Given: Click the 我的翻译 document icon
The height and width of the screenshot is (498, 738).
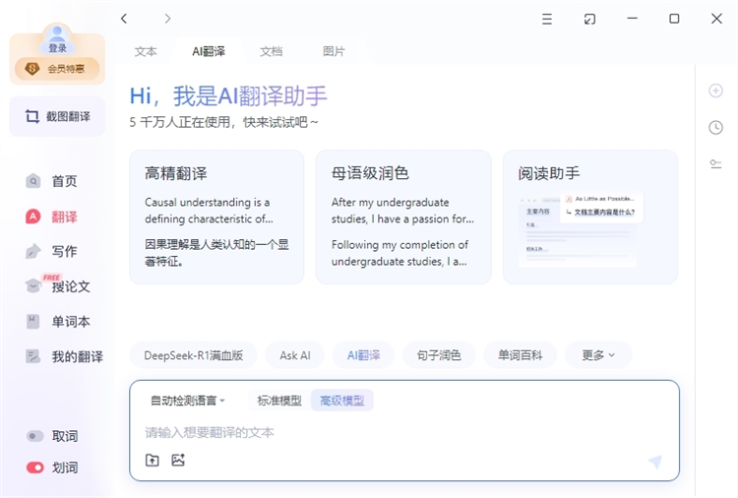Looking at the screenshot, I should click(x=32, y=356).
